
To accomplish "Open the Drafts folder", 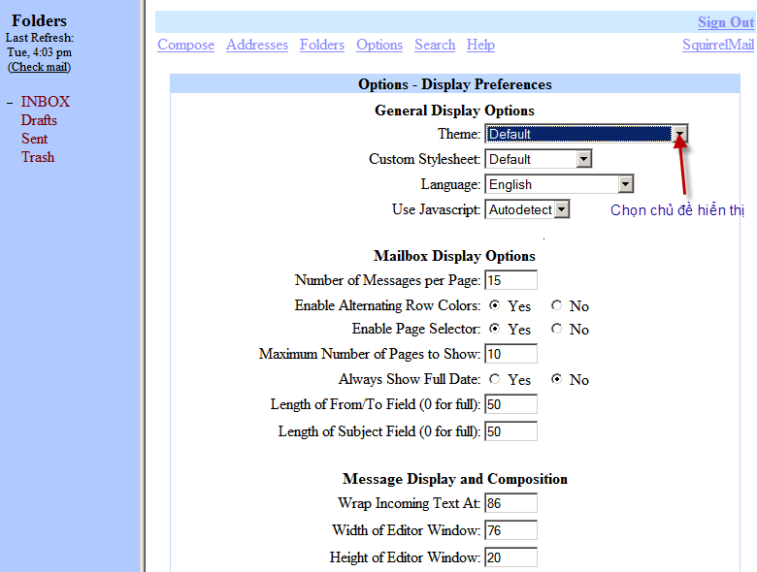I will click(x=39, y=120).
